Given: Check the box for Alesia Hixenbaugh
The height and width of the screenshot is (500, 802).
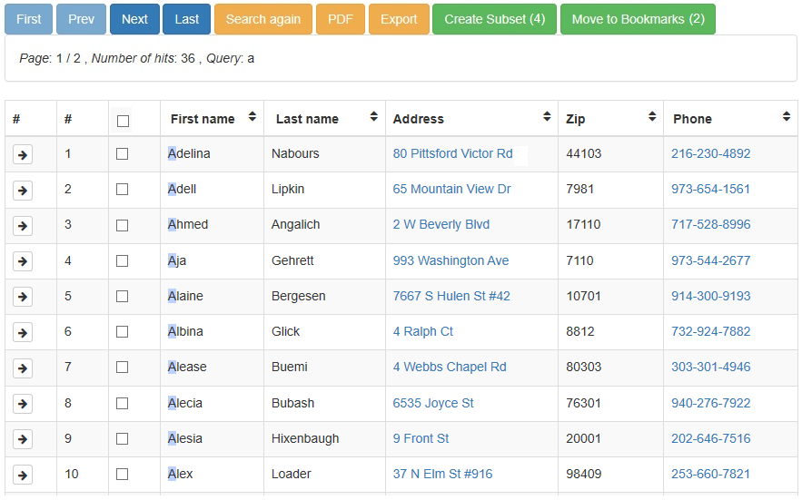Looking at the screenshot, I should point(123,438).
